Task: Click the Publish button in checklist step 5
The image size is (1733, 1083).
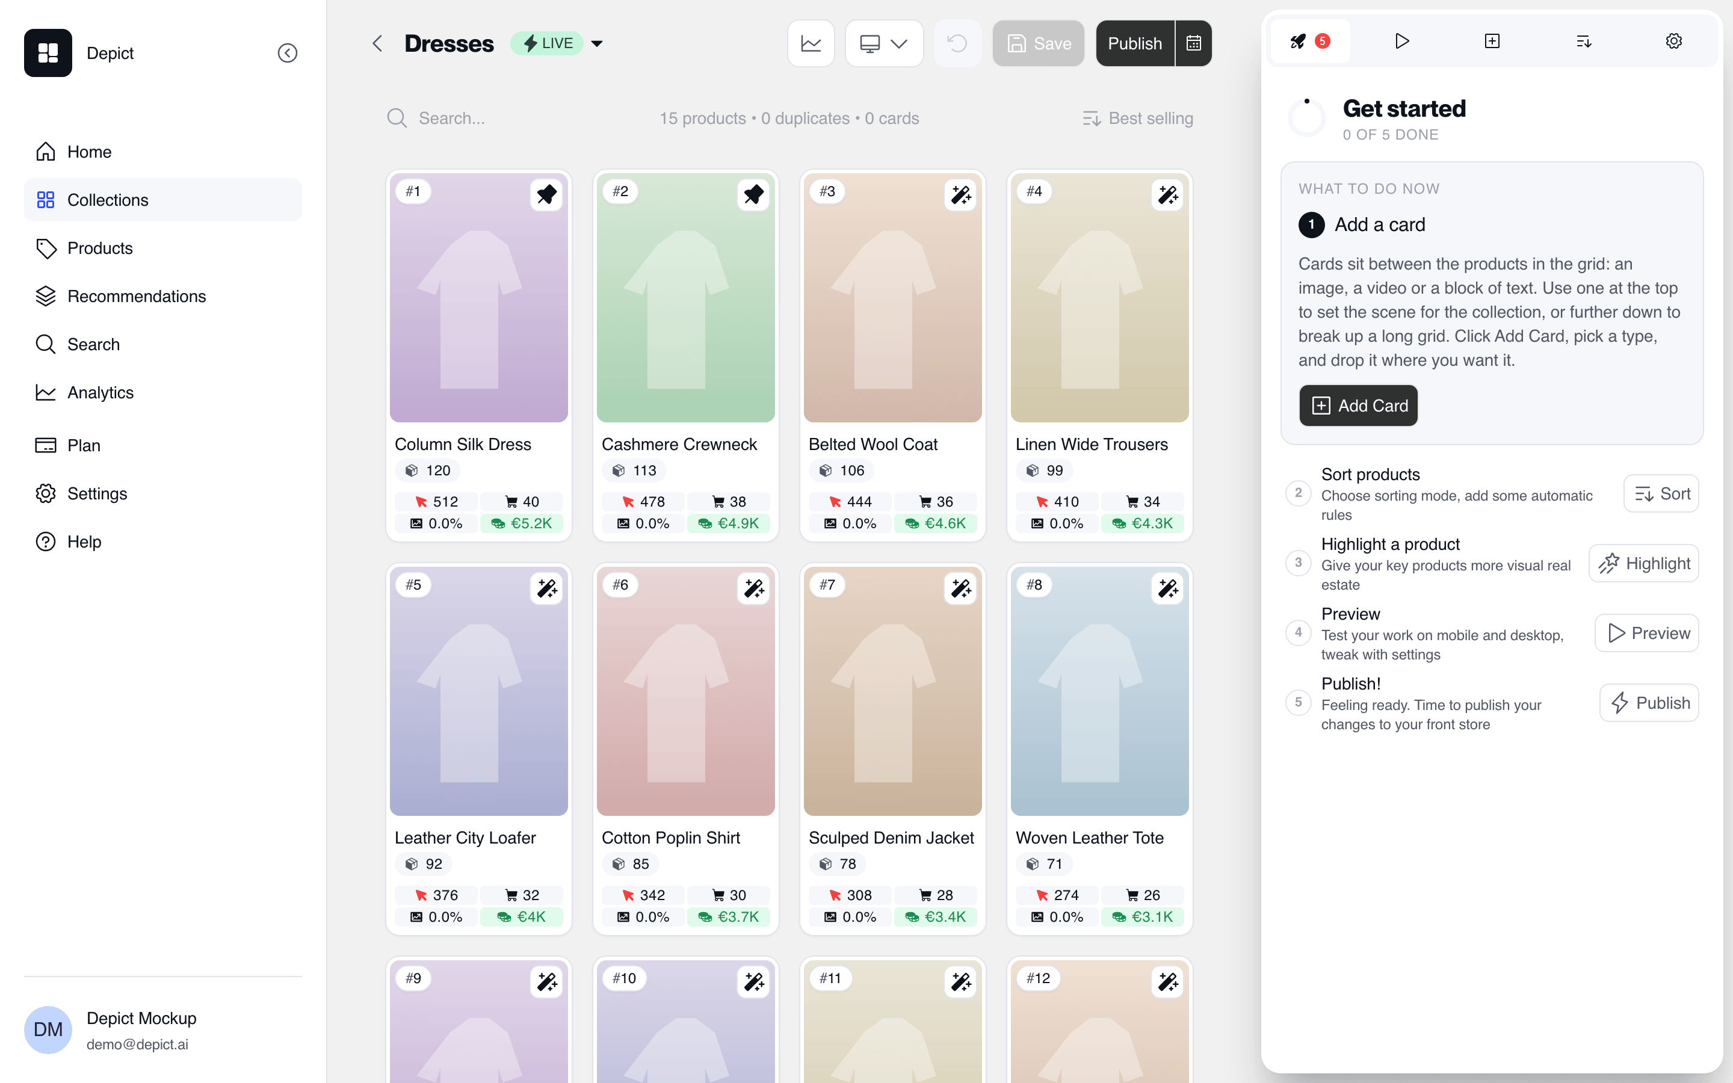Action: click(x=1649, y=703)
